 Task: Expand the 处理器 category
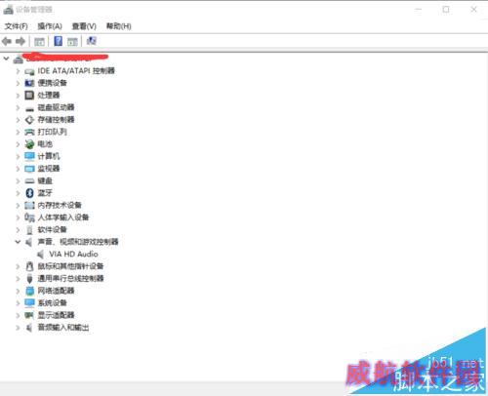click(x=18, y=96)
